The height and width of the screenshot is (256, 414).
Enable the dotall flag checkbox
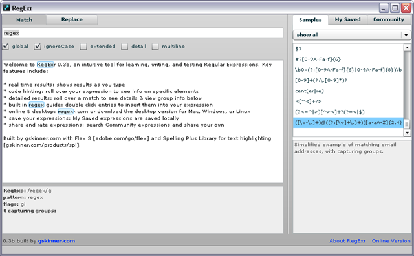point(124,47)
